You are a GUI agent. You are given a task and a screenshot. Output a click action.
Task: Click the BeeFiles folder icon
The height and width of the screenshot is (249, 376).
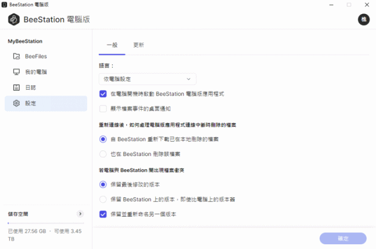click(16, 56)
